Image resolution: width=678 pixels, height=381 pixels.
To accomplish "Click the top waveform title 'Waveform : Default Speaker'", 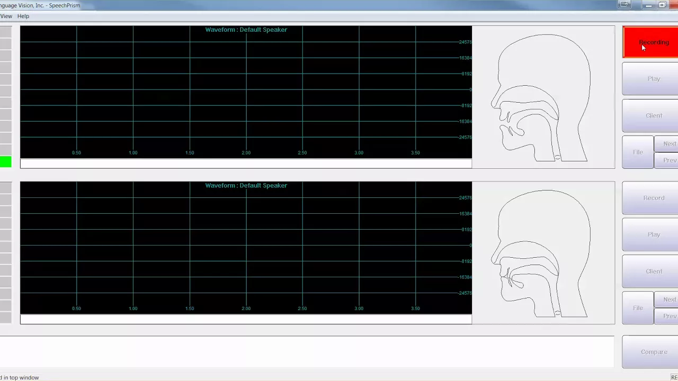I will coord(246,30).
